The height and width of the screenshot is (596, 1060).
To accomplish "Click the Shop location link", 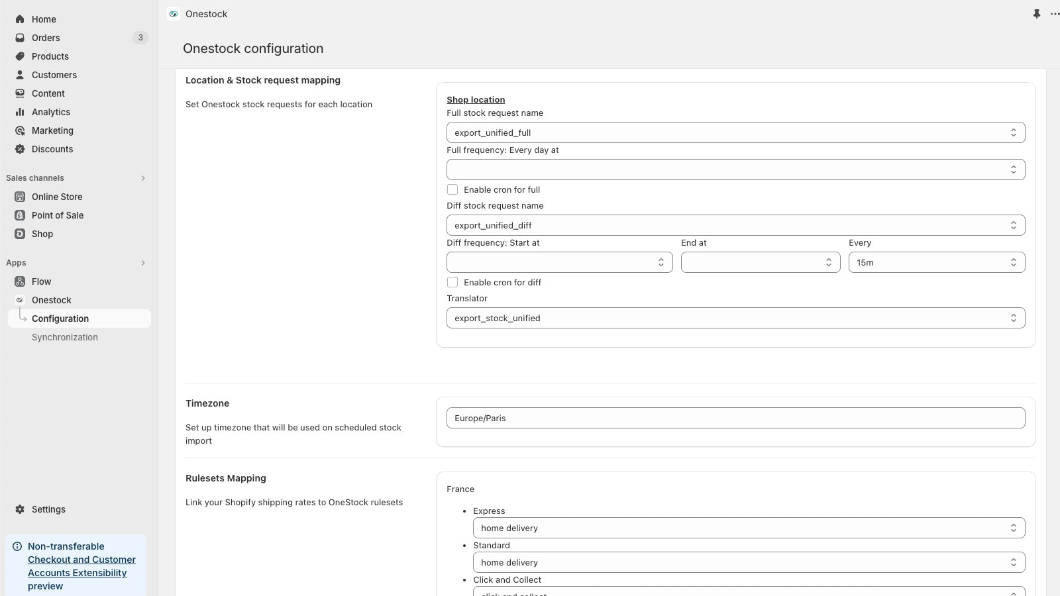I will pos(476,99).
